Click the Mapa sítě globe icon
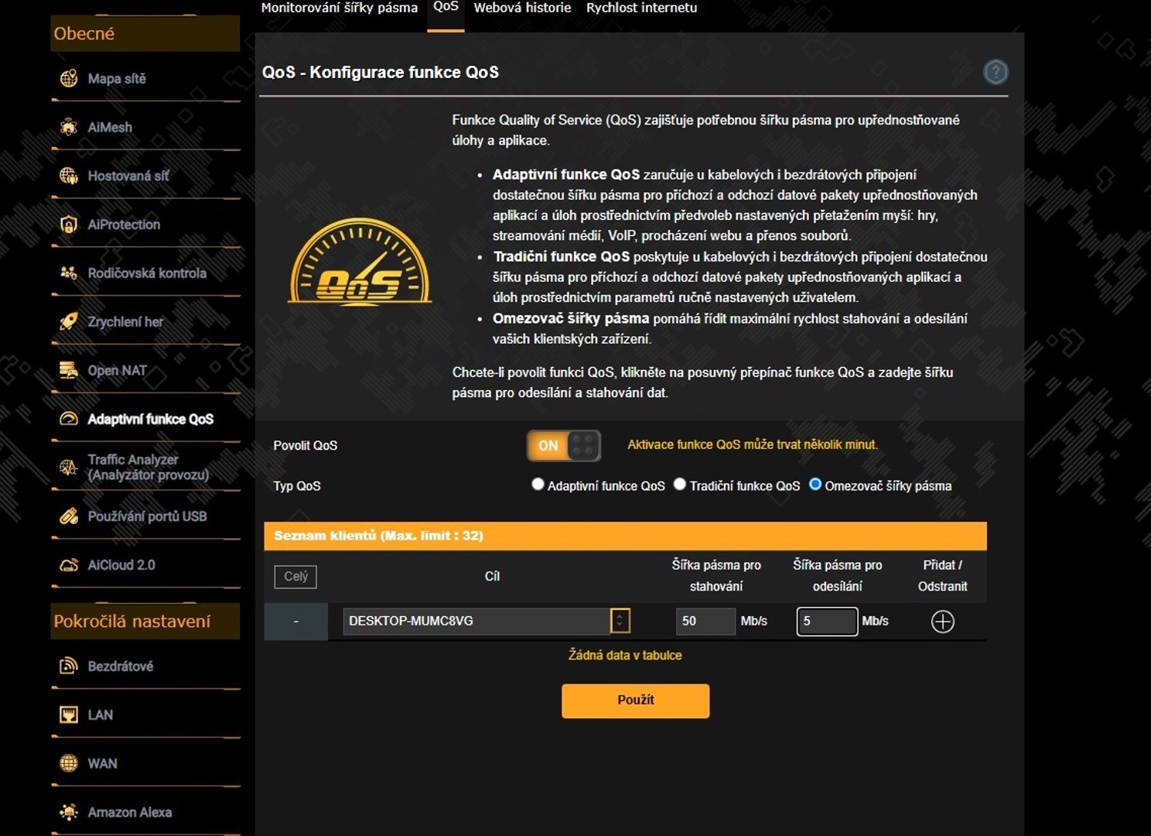Viewport: 1151px width, 836px height. click(69, 78)
